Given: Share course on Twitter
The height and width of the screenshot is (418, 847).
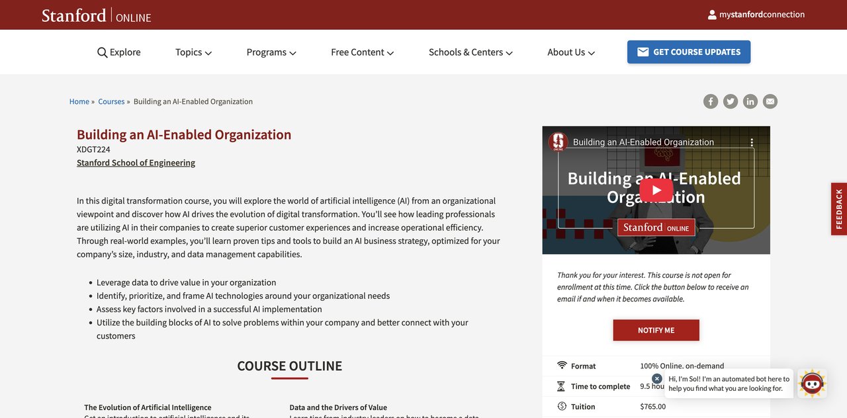Looking at the screenshot, I should pos(731,101).
